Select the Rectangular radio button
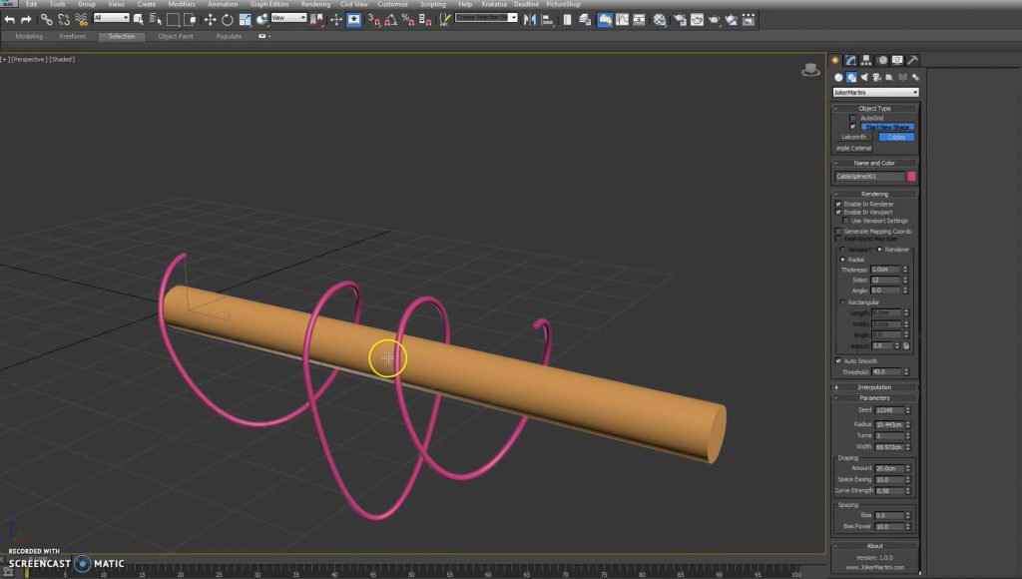1022x579 pixels. click(x=842, y=302)
